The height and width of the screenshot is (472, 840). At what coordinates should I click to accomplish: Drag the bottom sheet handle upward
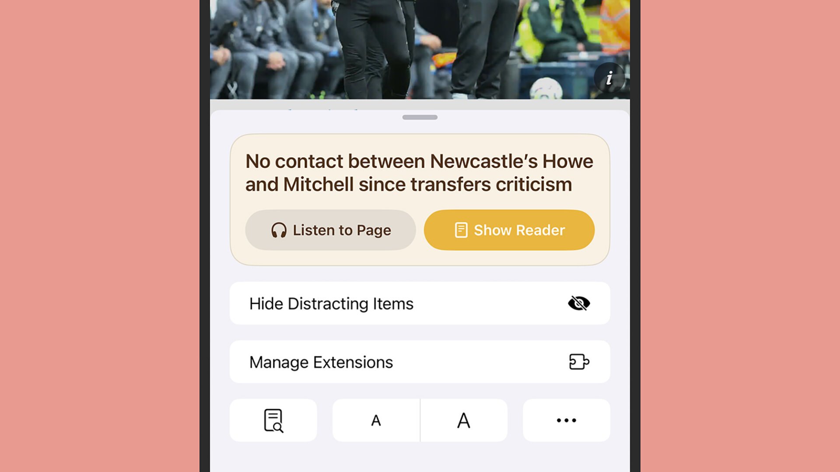420,117
